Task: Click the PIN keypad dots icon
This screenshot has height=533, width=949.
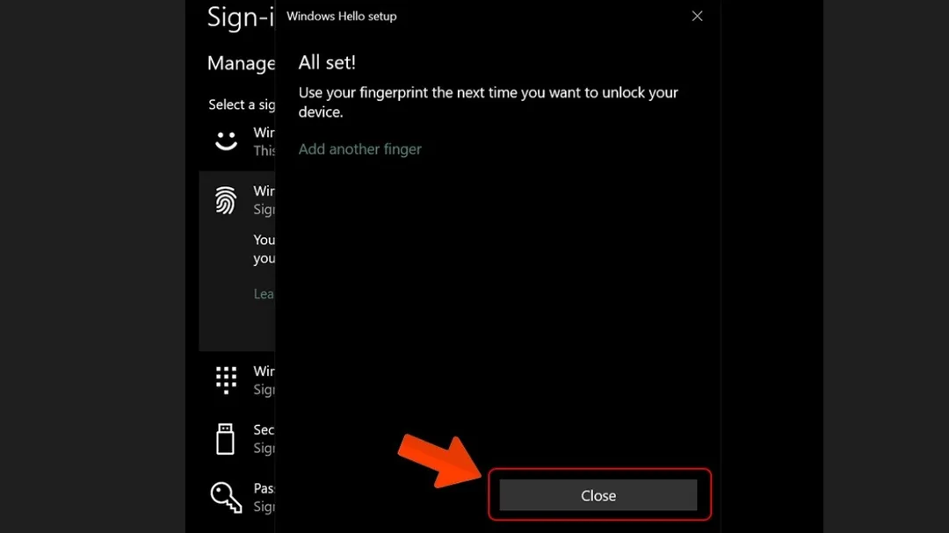Action: 227,380
